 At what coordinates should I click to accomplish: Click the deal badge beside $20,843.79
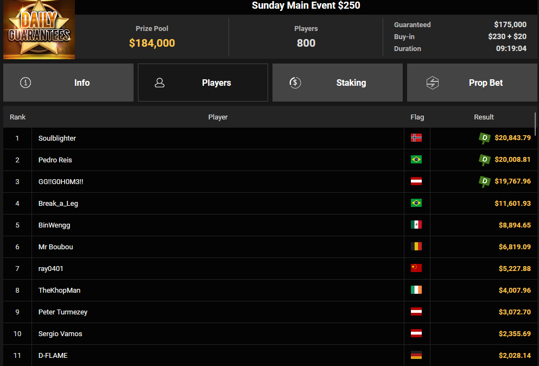click(484, 138)
